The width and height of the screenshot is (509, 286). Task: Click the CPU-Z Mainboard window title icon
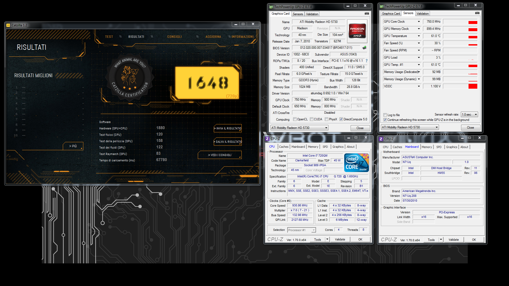tap(381, 139)
